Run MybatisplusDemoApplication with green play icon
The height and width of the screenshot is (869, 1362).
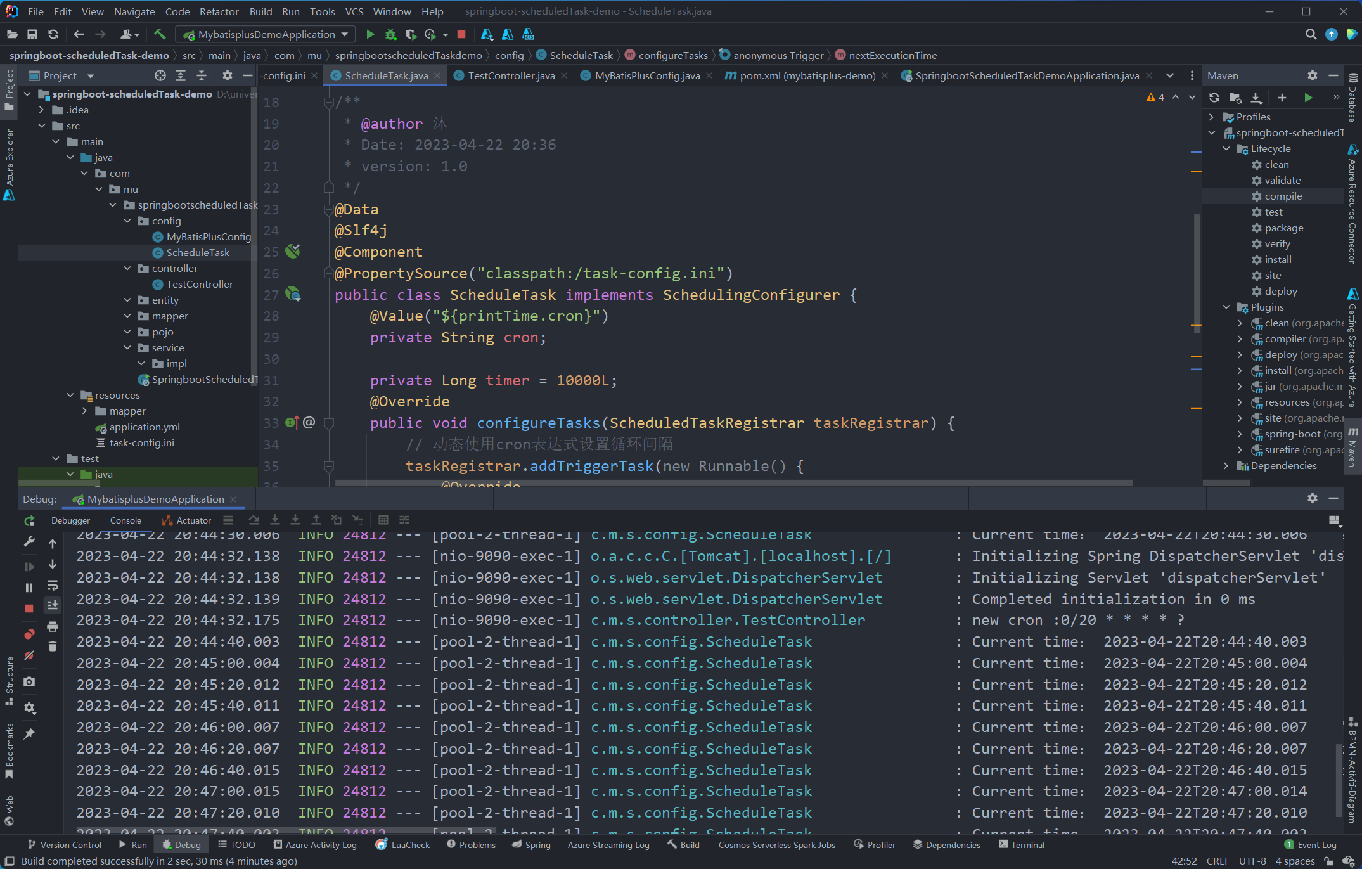[x=371, y=34]
